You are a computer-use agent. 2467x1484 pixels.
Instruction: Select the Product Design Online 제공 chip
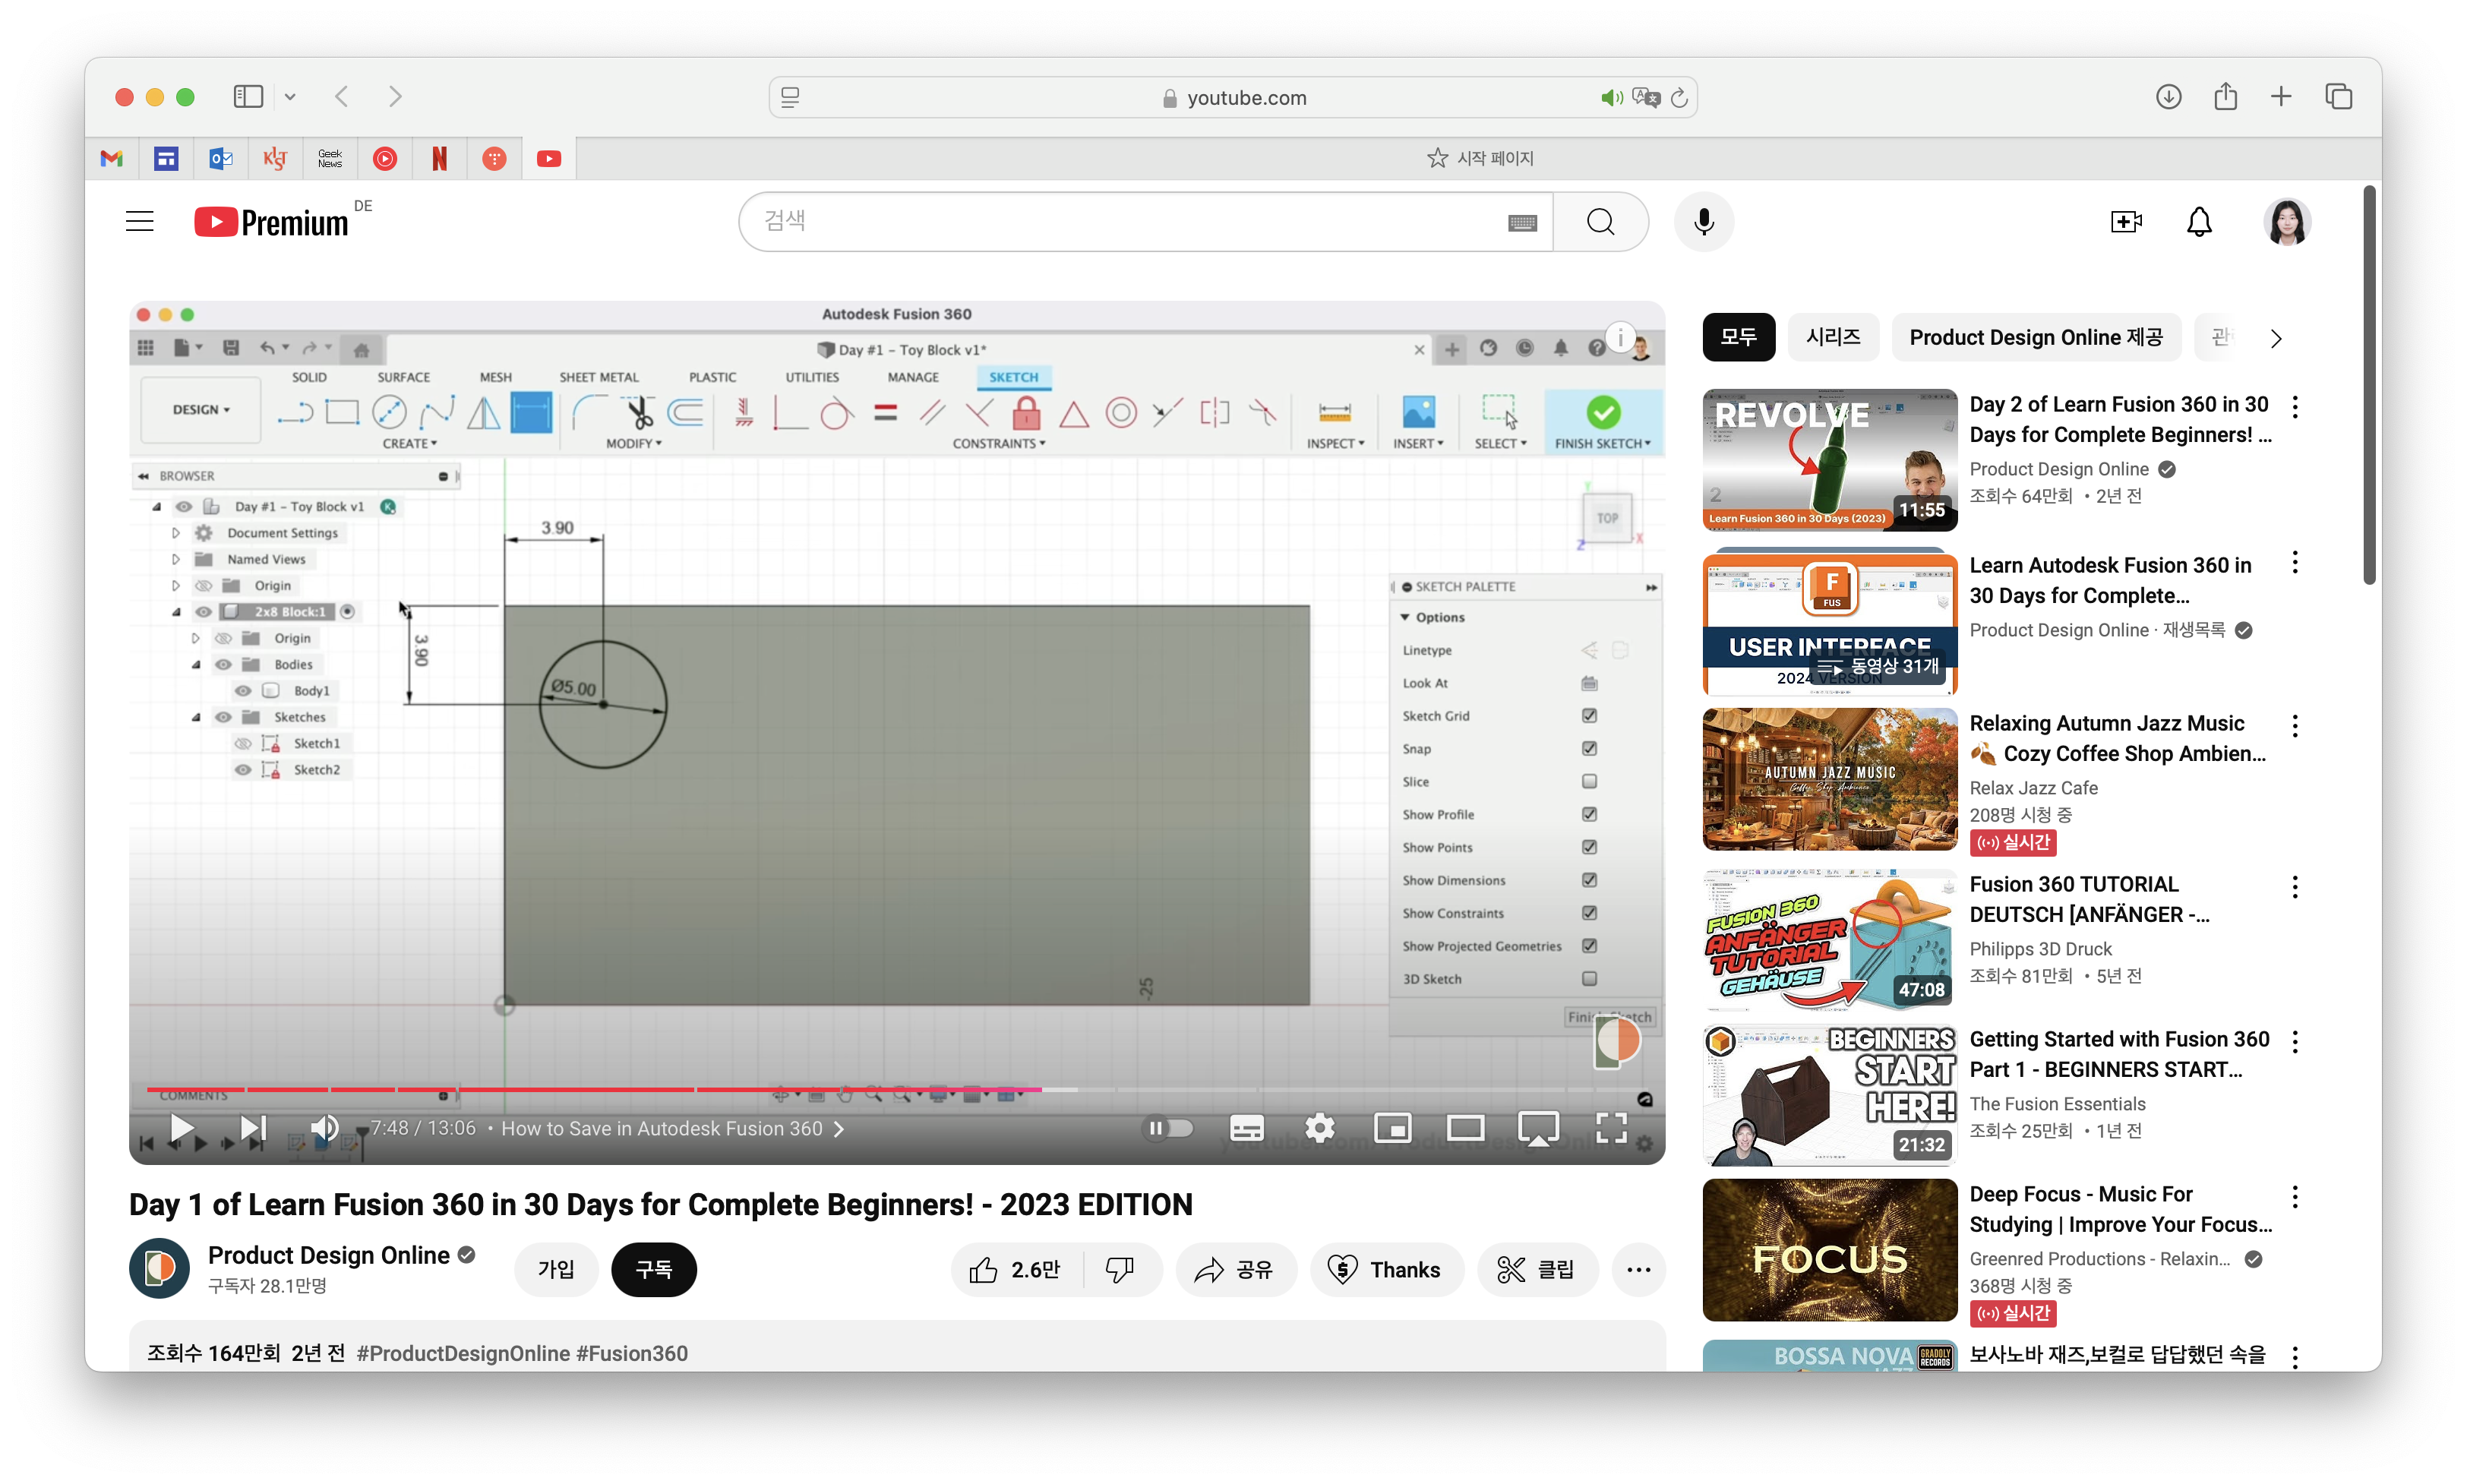coord(2035,337)
